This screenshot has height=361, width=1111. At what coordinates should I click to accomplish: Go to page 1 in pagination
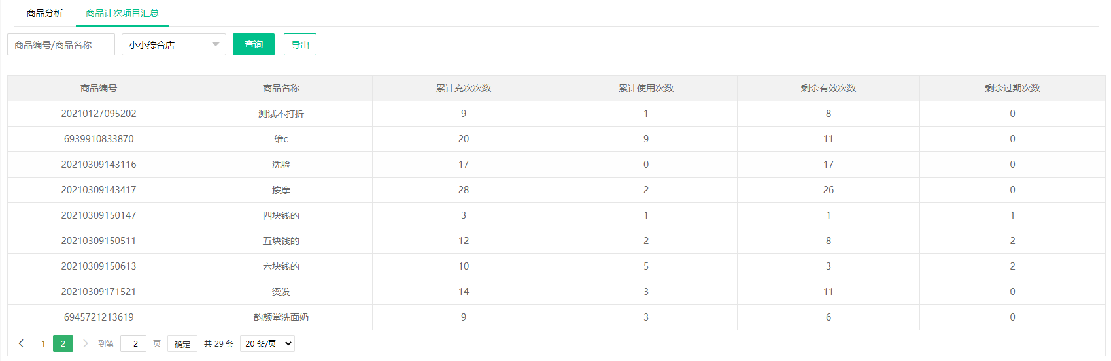point(43,343)
